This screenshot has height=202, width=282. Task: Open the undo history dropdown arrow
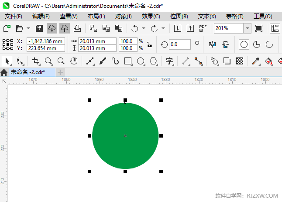pyautogui.click(x=144, y=28)
